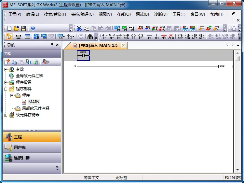
Task: Open dropdown of Dev eye monitor icon
Action: [64, 37]
